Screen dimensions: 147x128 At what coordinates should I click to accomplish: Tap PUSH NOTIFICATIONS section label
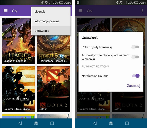pyautogui.click(x=95, y=67)
